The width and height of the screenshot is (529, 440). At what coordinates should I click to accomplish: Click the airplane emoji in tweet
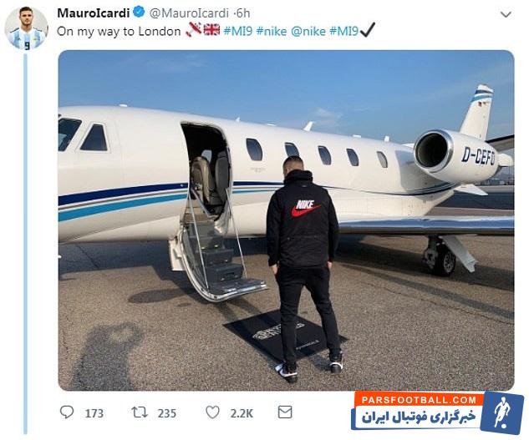194,30
